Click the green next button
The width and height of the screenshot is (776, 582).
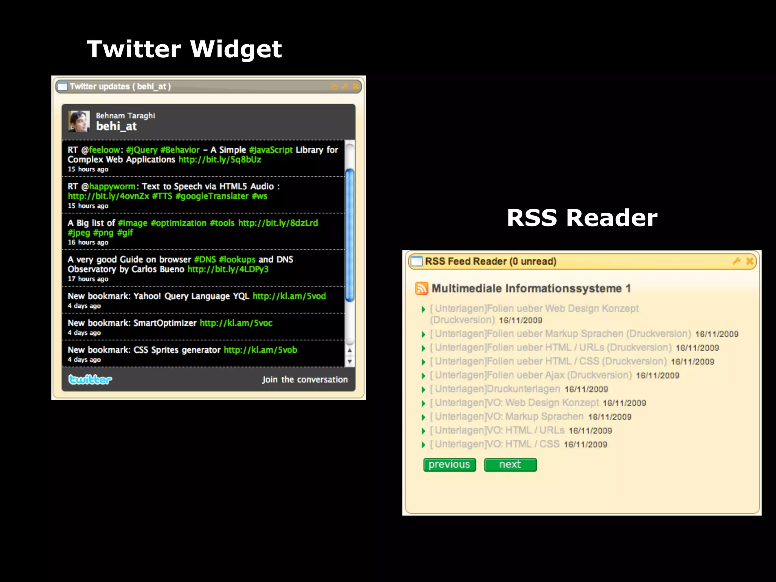tap(510, 465)
